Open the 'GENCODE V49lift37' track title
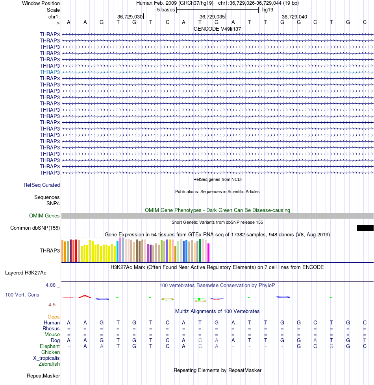The height and width of the screenshot is (385, 374). click(217, 29)
